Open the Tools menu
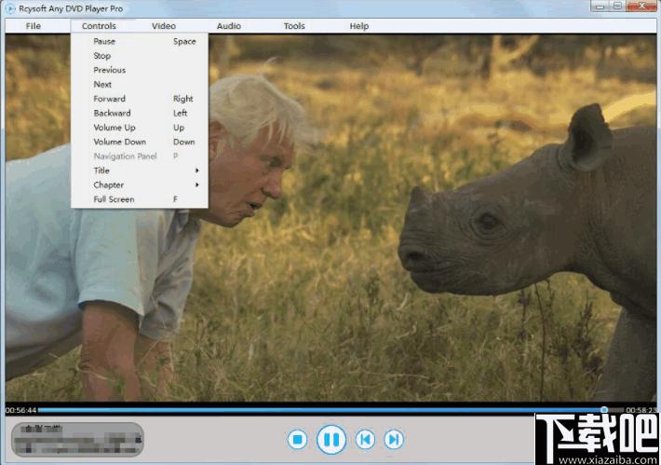This screenshot has height=465, width=661. (294, 26)
